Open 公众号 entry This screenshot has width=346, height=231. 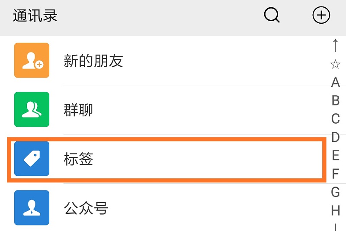tap(86, 208)
